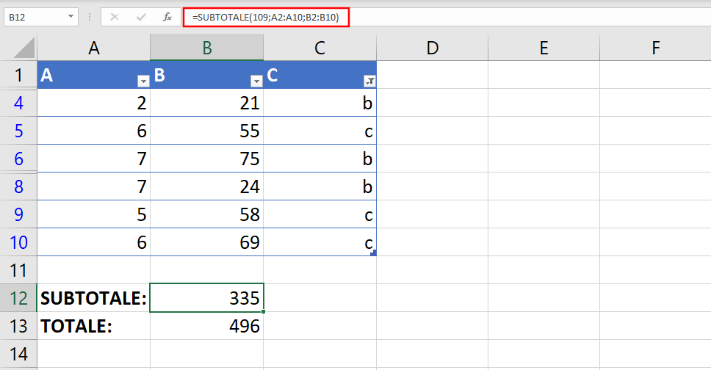Viewport: 711px width, 370px height.
Task: Select column F header
Action: pos(655,48)
